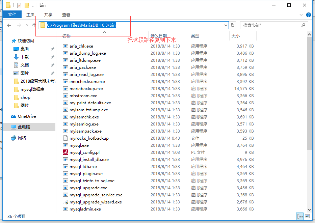Select mbstream.exe in the list

(x=83, y=96)
